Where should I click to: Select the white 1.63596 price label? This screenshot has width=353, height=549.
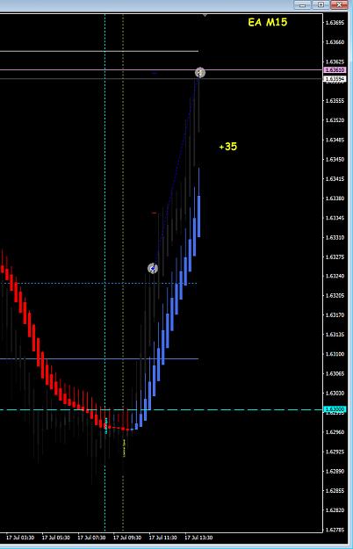(335, 79)
